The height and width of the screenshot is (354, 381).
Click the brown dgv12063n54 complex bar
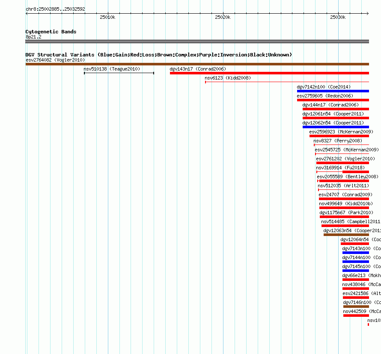pyautogui.click(x=346, y=235)
